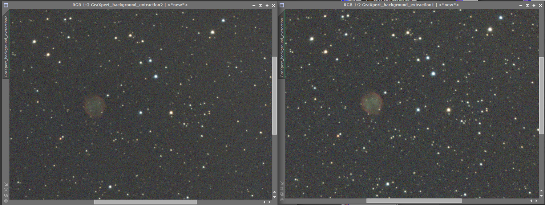Click the vertical scrollbar thumb in the extraction2 window
Viewport: 545px width, 205px height.
(275, 95)
